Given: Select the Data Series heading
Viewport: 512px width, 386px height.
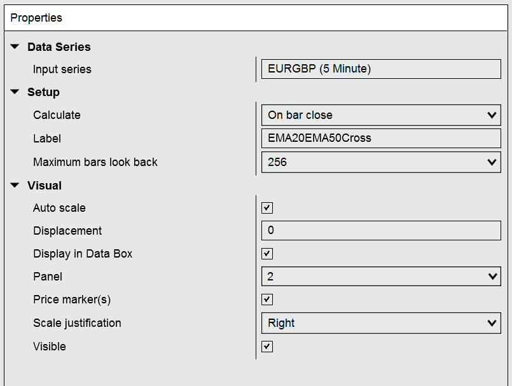Looking at the screenshot, I should pyautogui.click(x=59, y=47).
